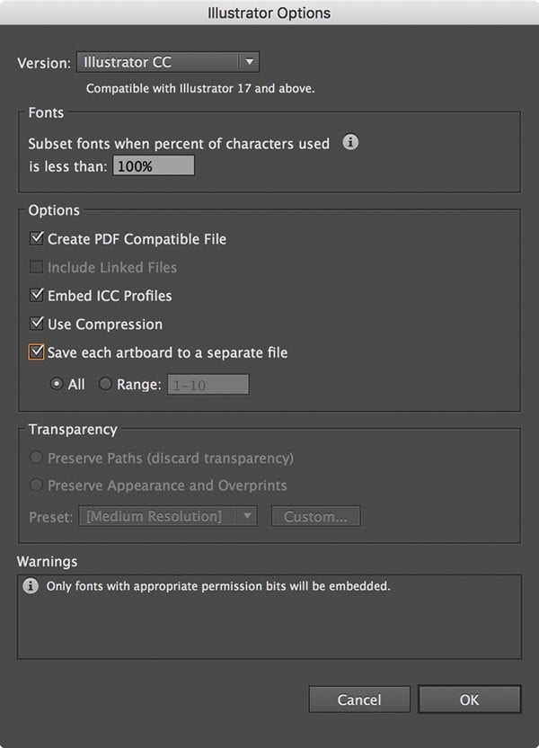Toggle Create PDF Compatible File checkbox
Image resolution: width=539 pixels, height=748 pixels.
(37, 239)
